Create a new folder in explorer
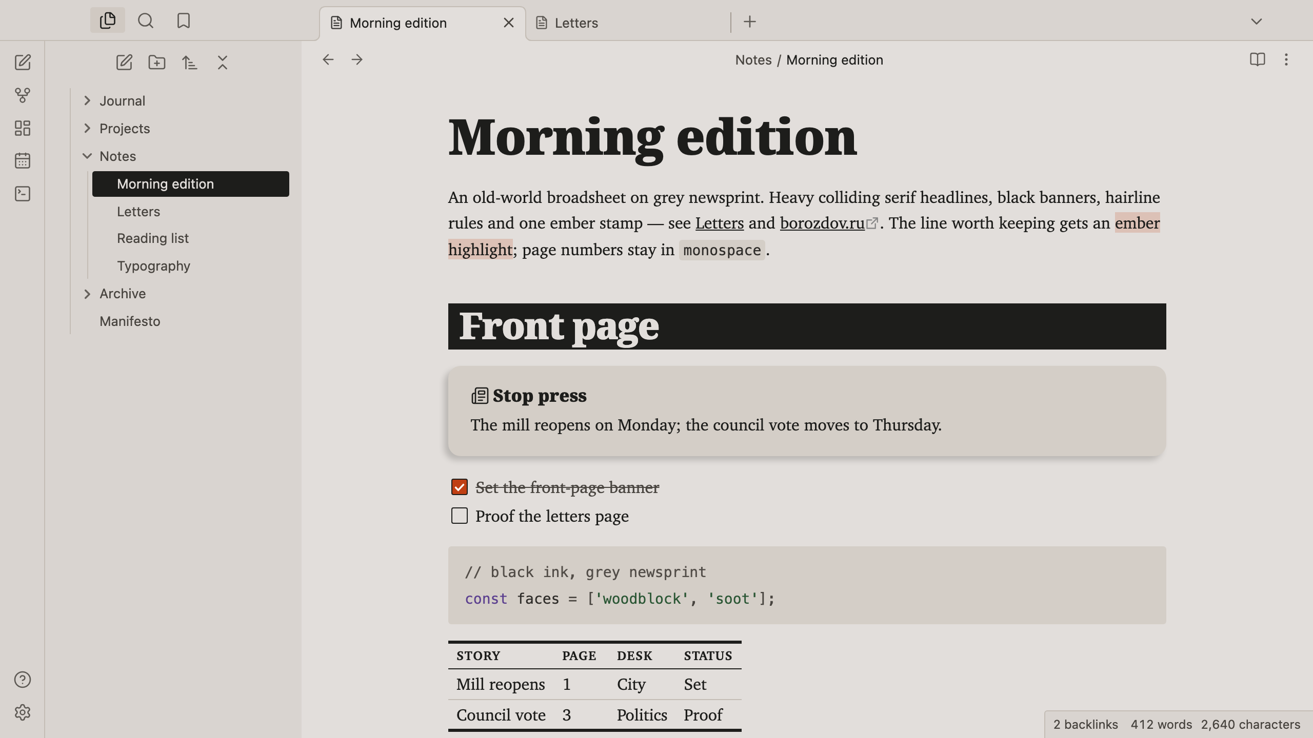The width and height of the screenshot is (1313, 738). click(x=157, y=63)
